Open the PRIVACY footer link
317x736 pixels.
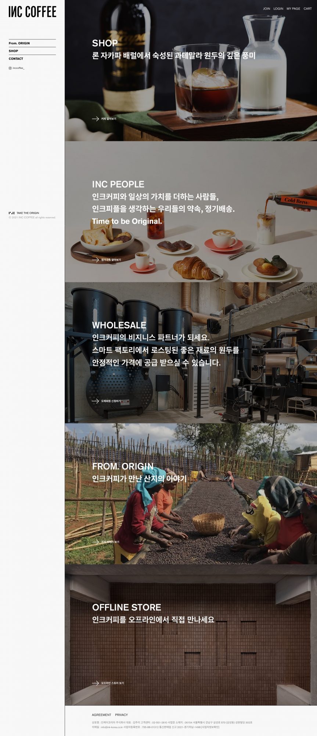(x=122, y=715)
